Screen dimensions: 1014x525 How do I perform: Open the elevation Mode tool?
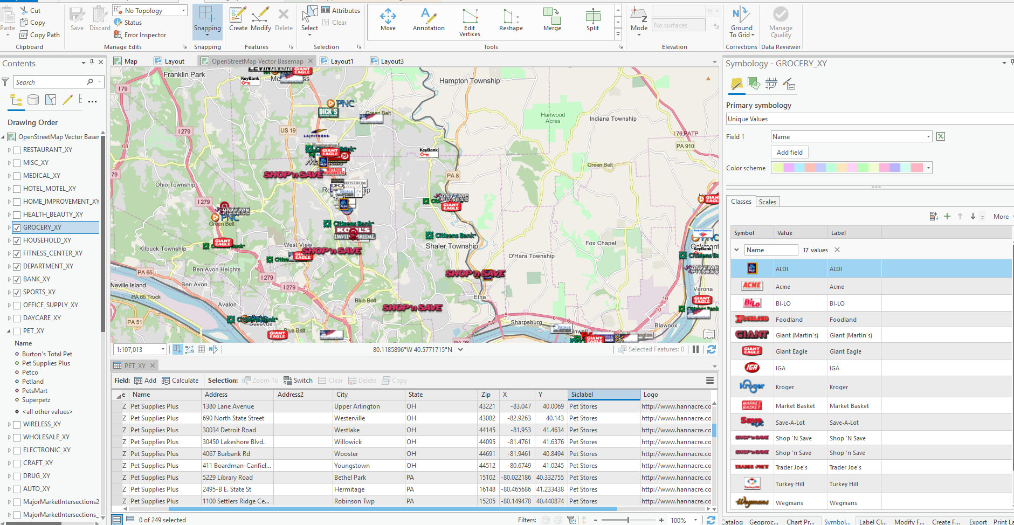639,22
